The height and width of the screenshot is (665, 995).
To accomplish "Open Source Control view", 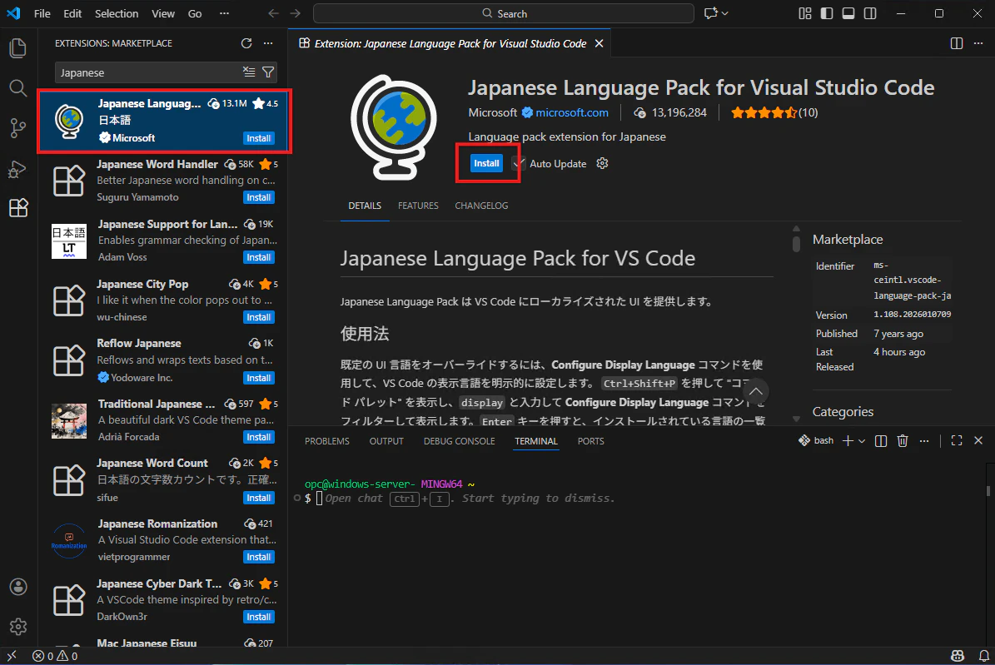I will [17, 128].
